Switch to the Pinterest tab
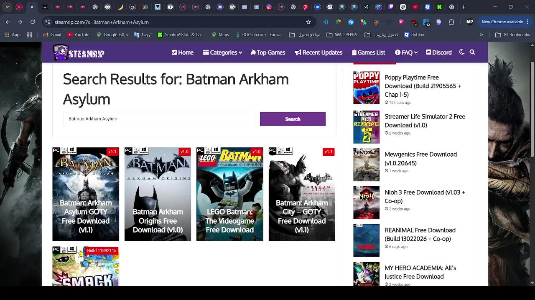The height and width of the screenshot is (300, 535). pyautogui.click(x=306, y=7)
